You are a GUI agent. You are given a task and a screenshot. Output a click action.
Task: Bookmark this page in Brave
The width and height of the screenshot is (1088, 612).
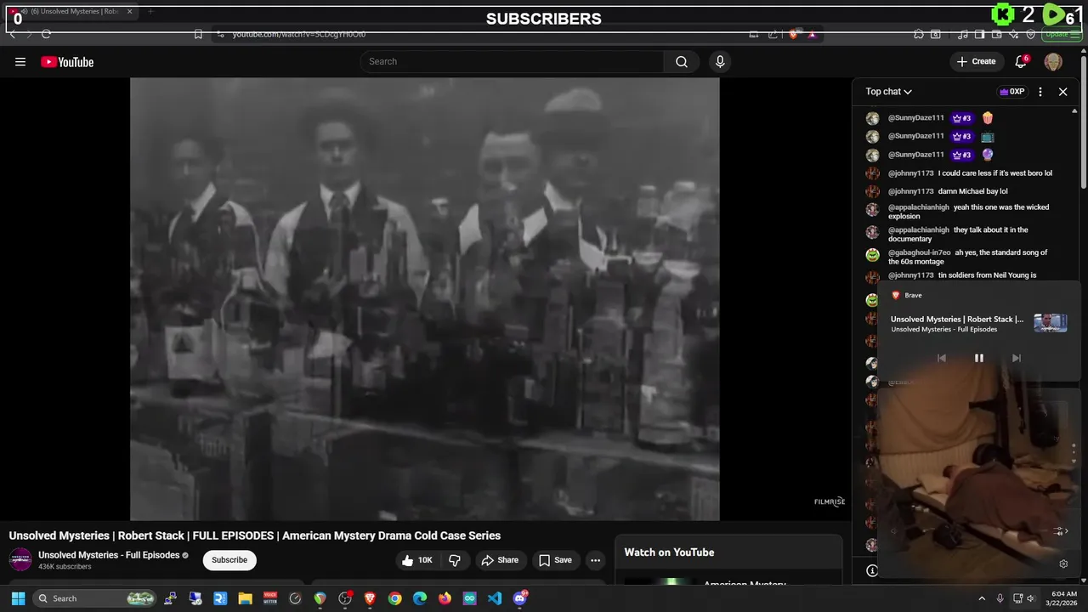[198, 34]
